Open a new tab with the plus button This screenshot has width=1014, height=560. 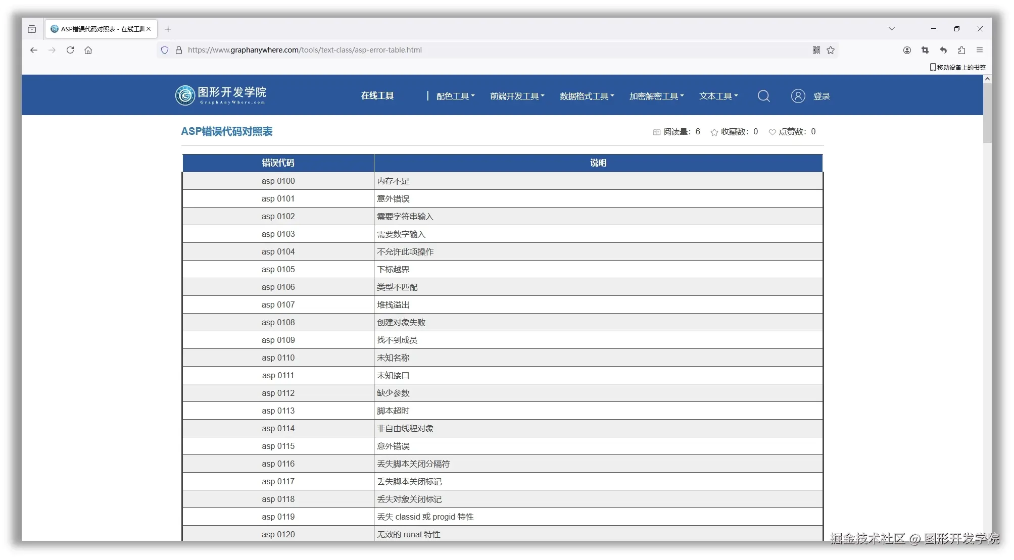click(168, 29)
